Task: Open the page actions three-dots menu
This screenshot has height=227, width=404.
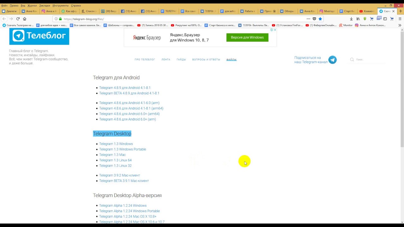Action: point(308,19)
